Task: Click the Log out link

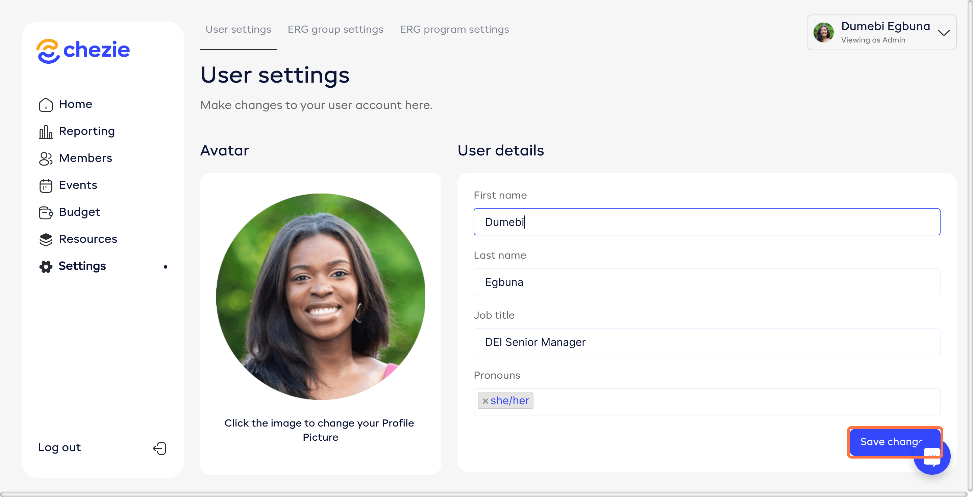Action: point(59,447)
